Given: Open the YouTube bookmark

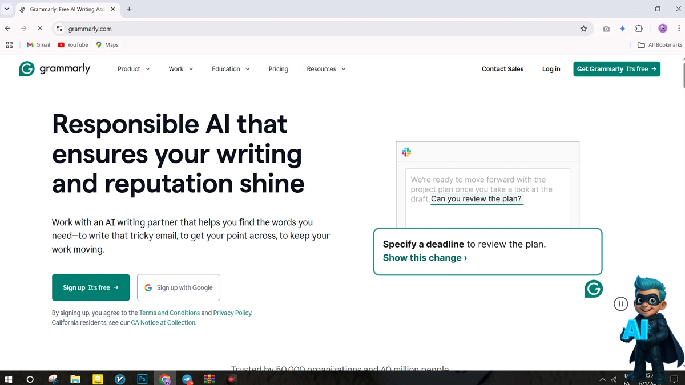Looking at the screenshot, I should click(x=73, y=45).
